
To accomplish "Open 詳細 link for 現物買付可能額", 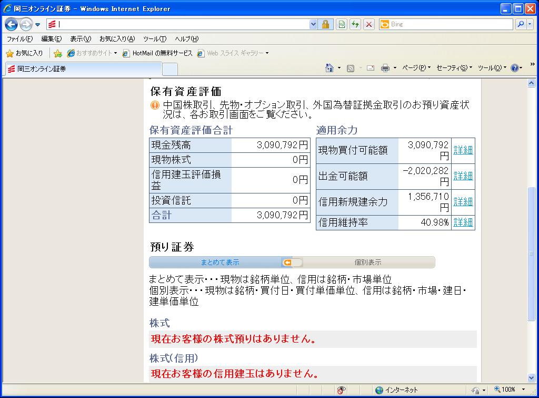I will click(463, 150).
